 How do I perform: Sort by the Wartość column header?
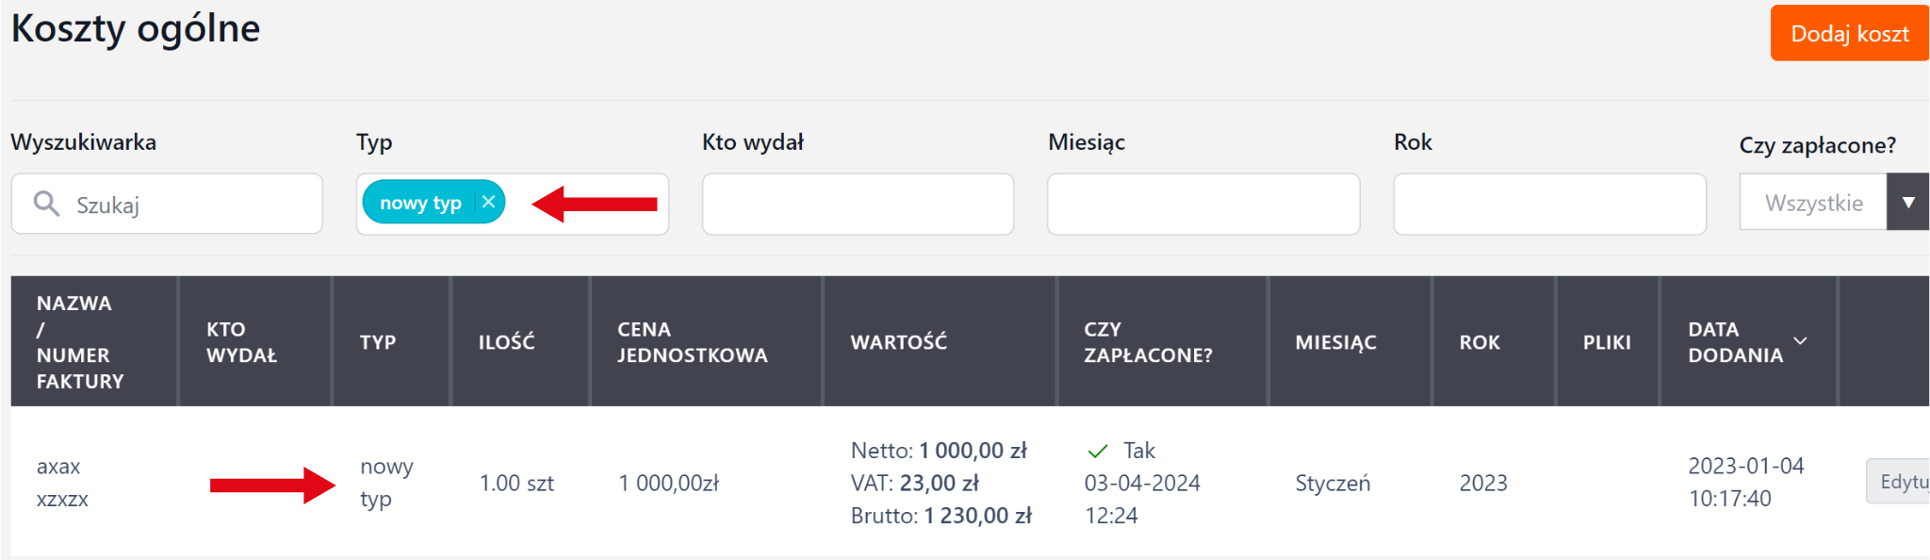point(898,342)
